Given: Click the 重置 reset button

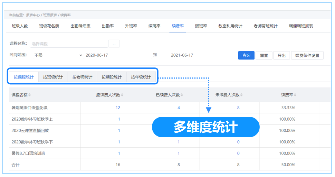Looking at the screenshot, I should pos(264,56).
